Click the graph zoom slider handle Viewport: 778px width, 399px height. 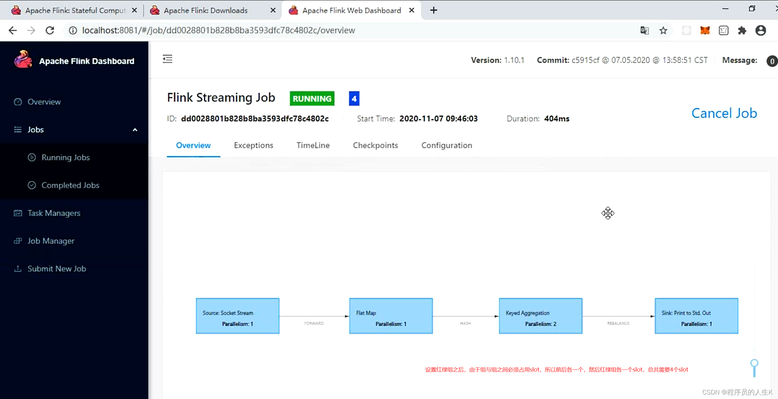[x=754, y=363]
